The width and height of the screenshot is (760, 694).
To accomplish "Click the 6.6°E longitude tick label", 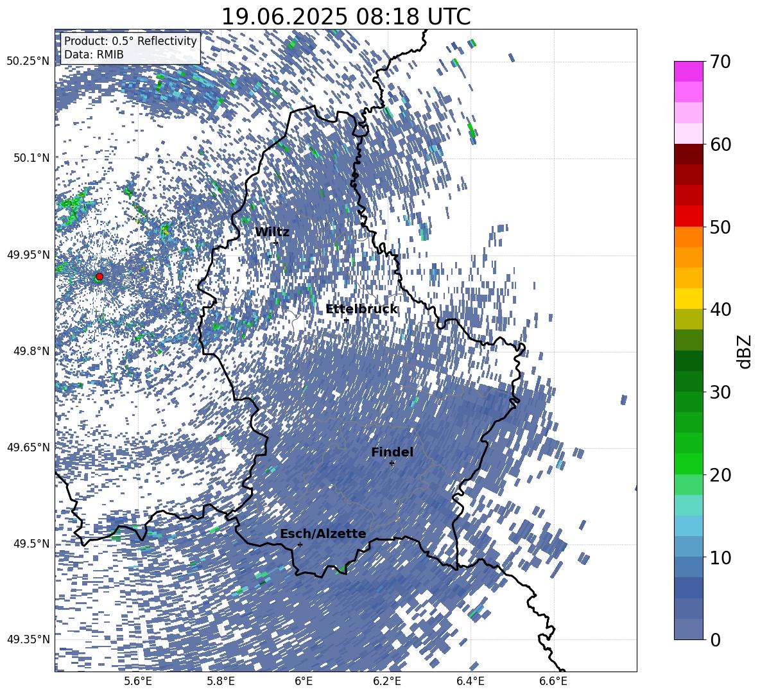I will coord(553,681).
